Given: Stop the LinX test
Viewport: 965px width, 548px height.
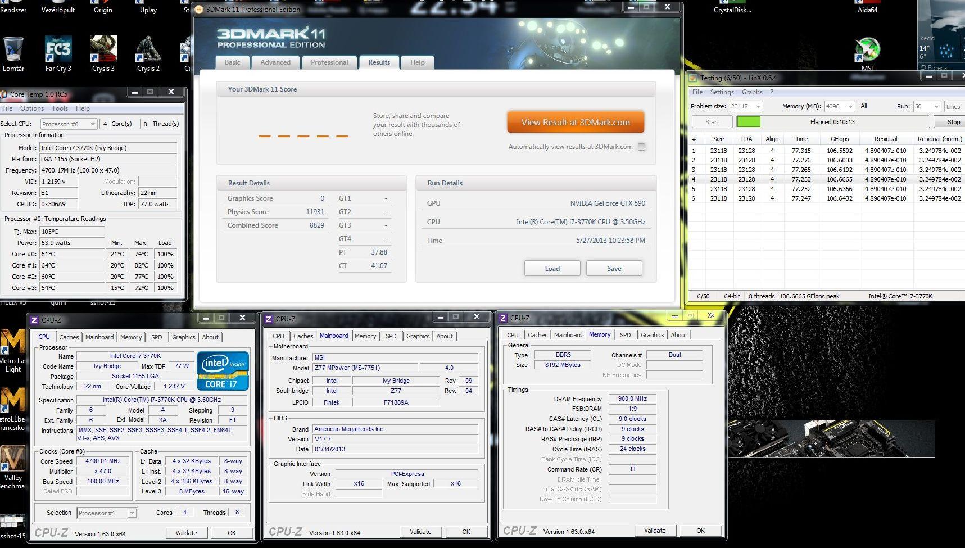Looking at the screenshot, I should click(x=952, y=122).
